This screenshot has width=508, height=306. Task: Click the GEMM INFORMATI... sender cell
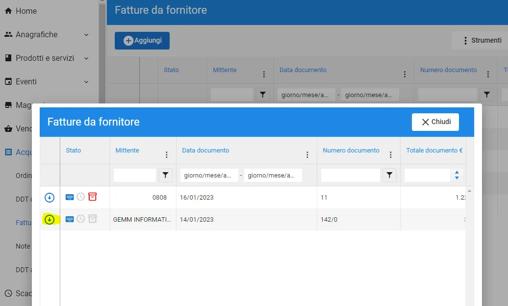(x=142, y=220)
